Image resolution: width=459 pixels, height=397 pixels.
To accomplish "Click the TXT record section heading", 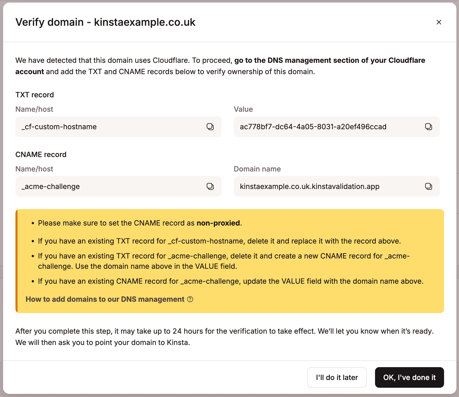I will click(35, 95).
